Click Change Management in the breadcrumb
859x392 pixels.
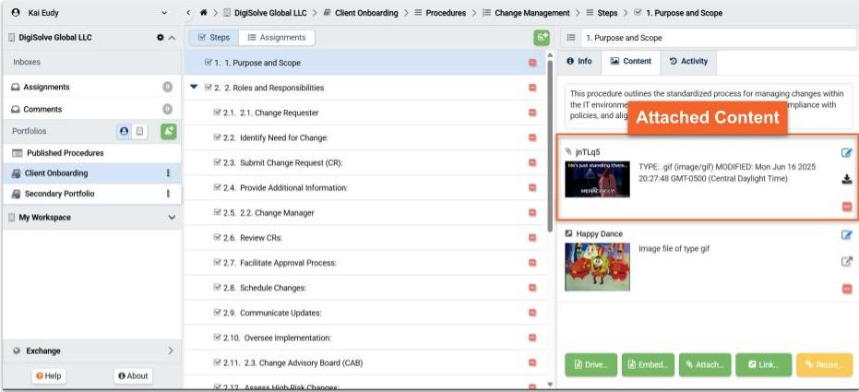(x=532, y=13)
